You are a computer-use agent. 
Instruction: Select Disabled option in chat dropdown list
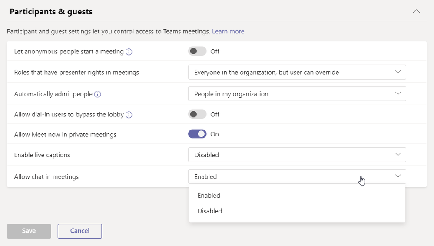(x=210, y=211)
